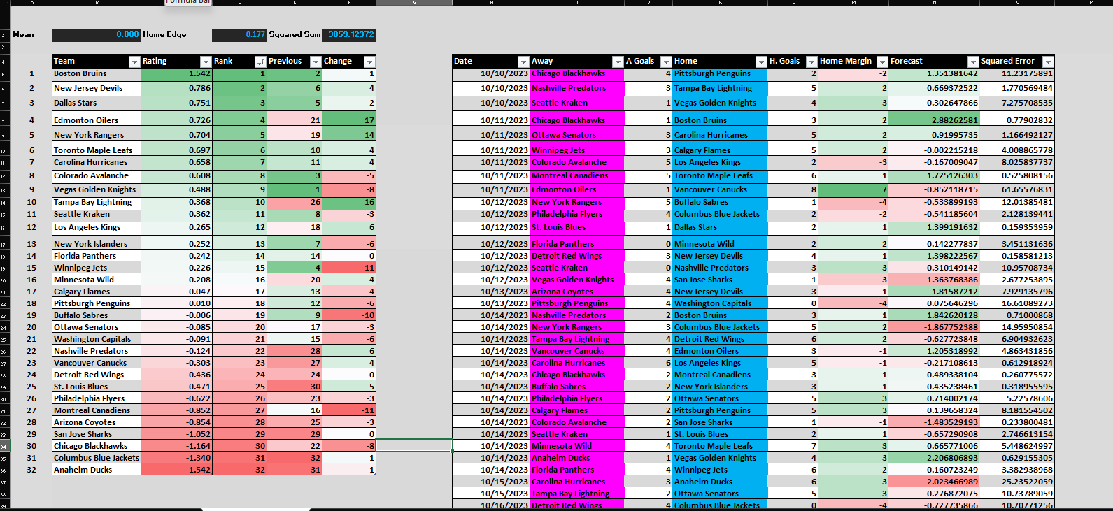Click Anaheim Ducks in the Away column
Viewport: 1113px width, 511px height.
577,458
